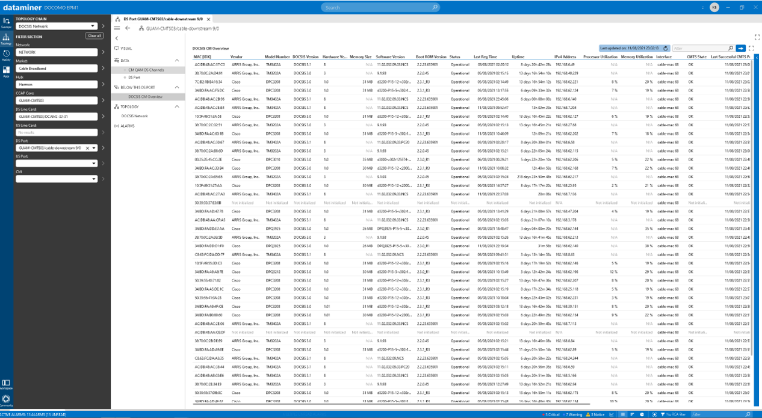The width and height of the screenshot is (762, 418).
Task: Collapse the TOPOLOGY section chevron
Action: click(x=177, y=106)
